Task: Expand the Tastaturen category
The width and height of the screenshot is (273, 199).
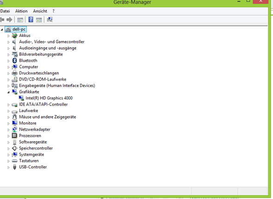Action: (x=8, y=161)
